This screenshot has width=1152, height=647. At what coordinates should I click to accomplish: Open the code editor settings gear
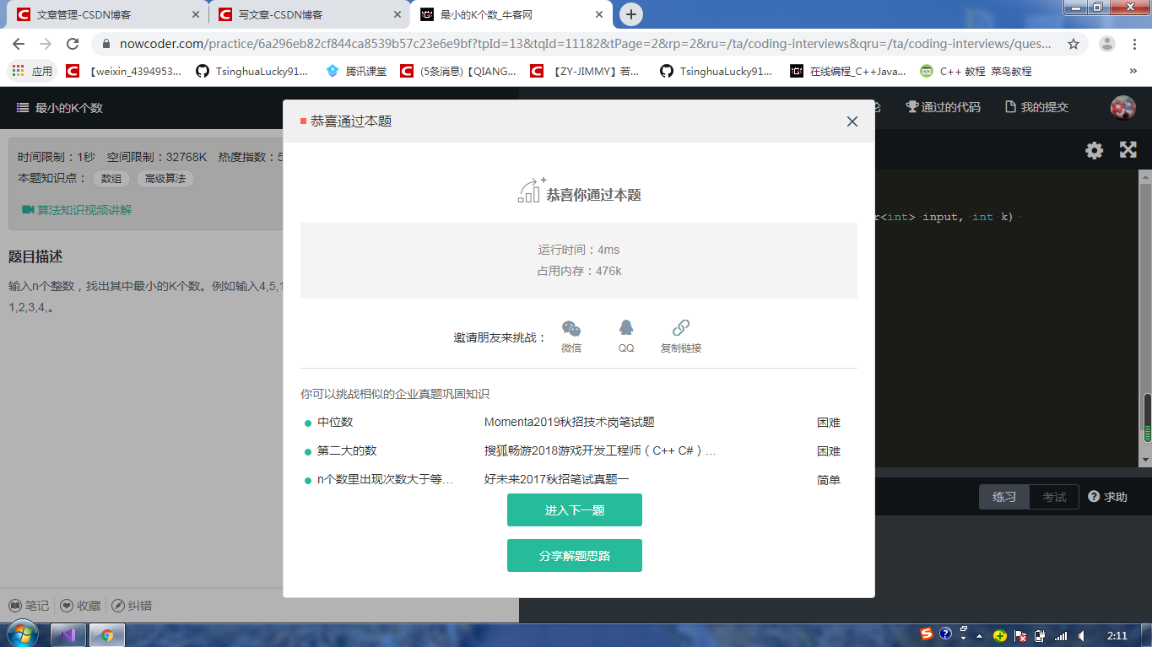[x=1093, y=150]
